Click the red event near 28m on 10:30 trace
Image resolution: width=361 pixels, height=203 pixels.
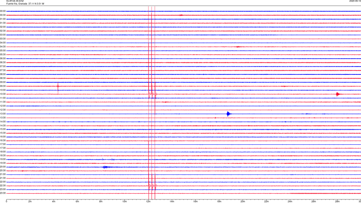[338, 94]
